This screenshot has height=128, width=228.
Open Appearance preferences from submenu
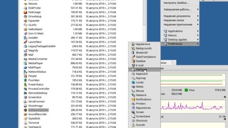point(144,44)
